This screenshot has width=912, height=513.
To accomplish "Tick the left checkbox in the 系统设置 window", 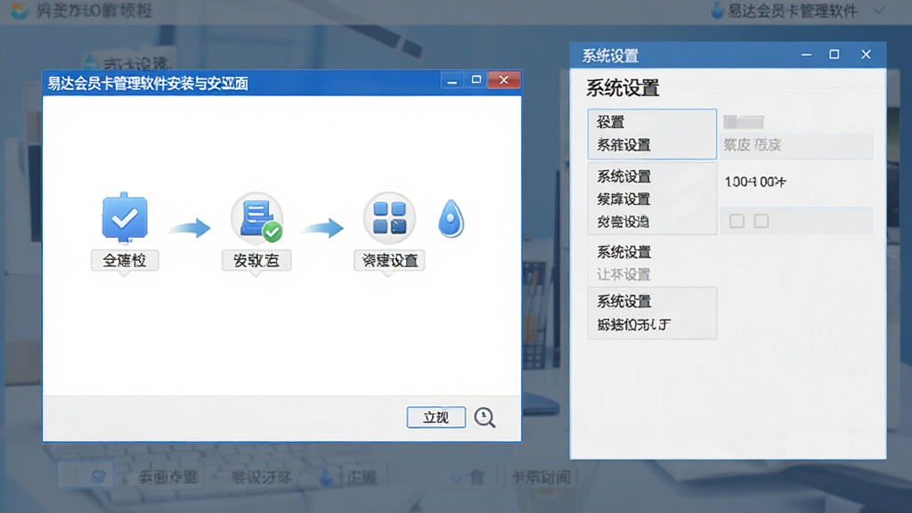I will click(737, 221).
